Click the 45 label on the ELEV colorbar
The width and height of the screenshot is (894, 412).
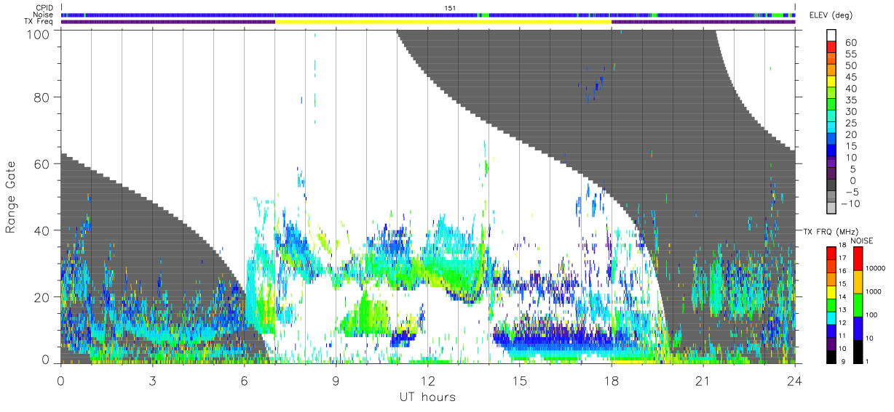click(x=851, y=77)
